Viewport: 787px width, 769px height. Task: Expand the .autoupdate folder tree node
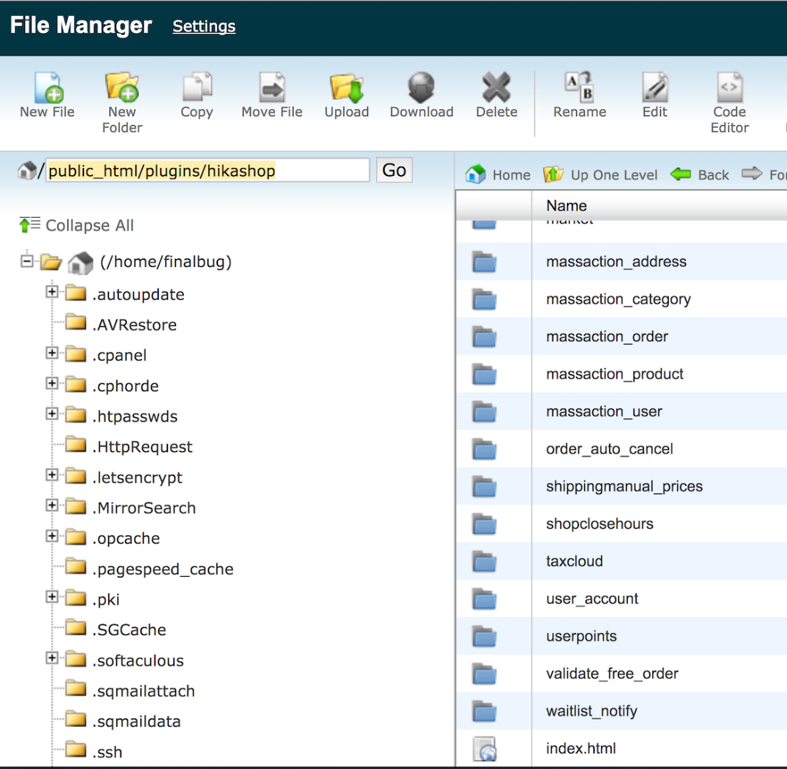[51, 292]
